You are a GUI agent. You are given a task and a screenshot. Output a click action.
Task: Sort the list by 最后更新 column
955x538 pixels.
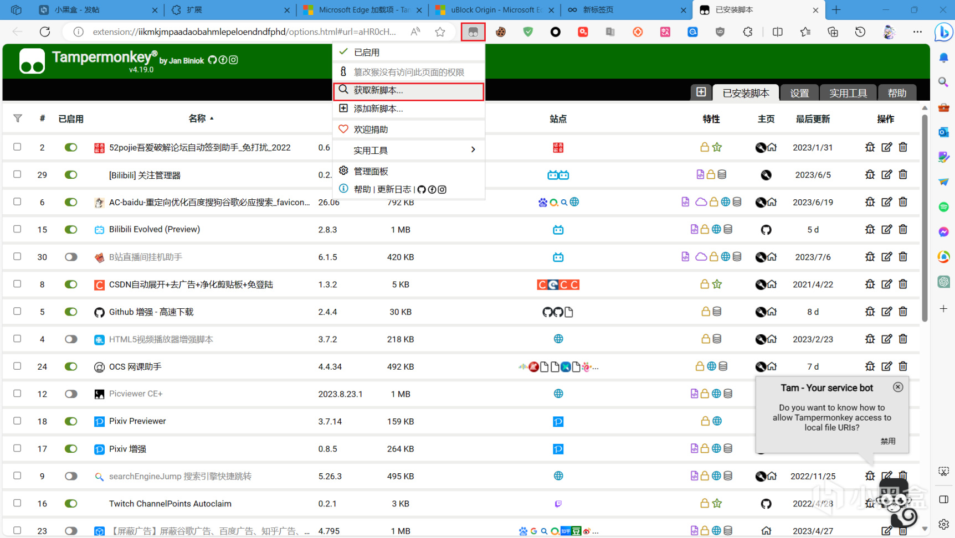pyautogui.click(x=813, y=119)
